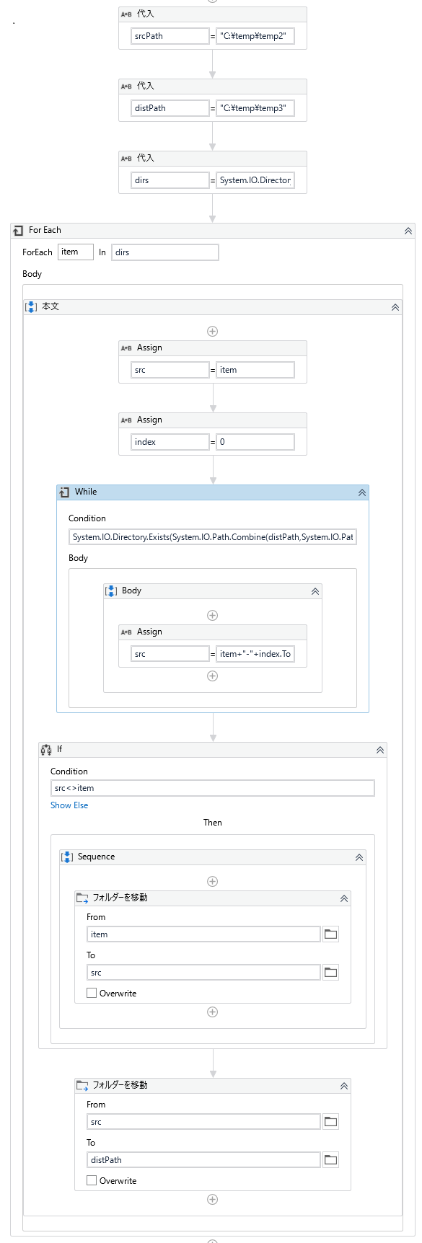The width and height of the screenshot is (422, 1243).
Task: Enable Overwrite in the final move folder activity
Action: [92, 1180]
